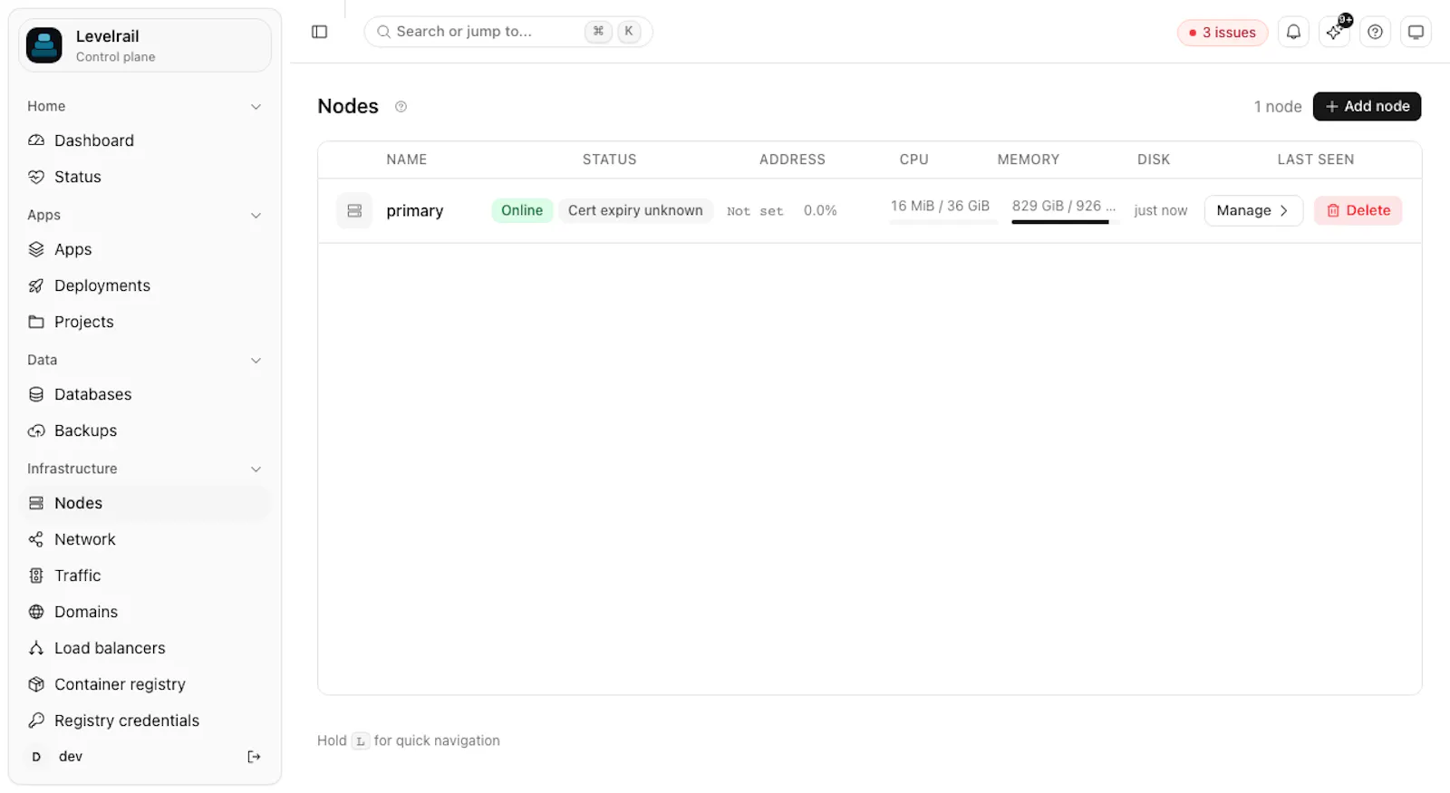The height and width of the screenshot is (793, 1450).
Task: Open the help question mark icon
Action: point(1375,32)
